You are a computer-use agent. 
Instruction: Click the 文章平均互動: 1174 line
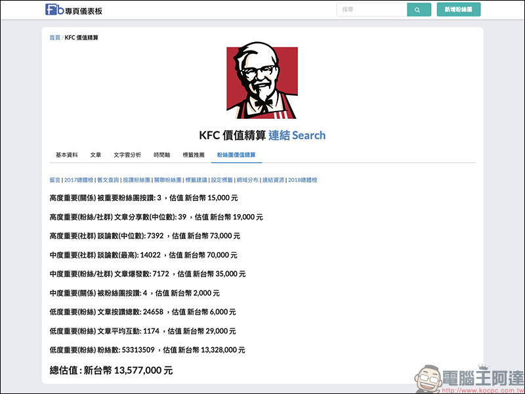(x=142, y=331)
